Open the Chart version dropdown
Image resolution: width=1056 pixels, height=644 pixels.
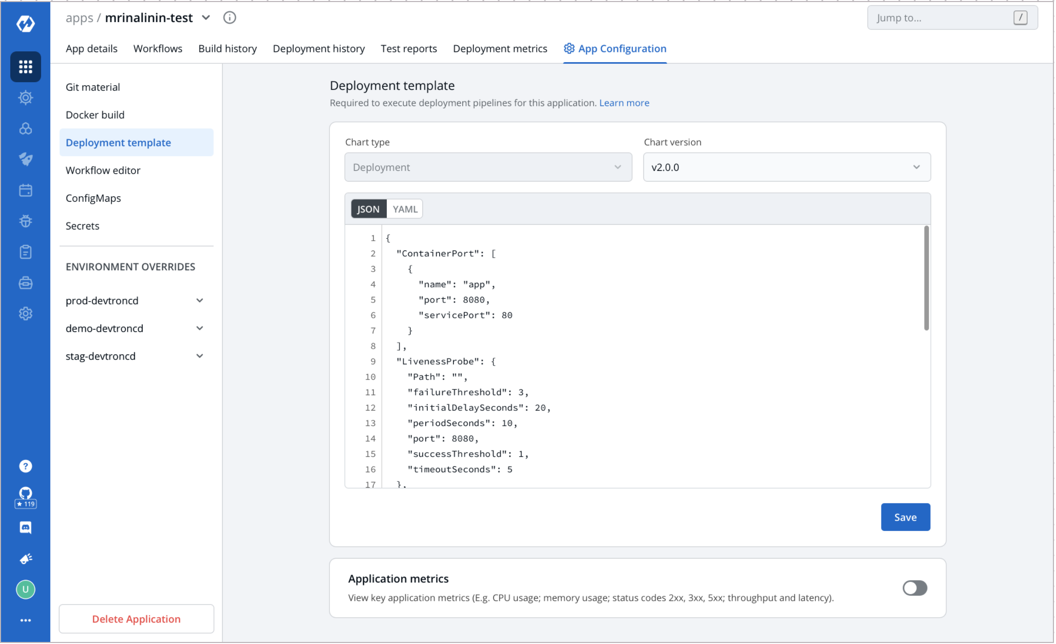tap(786, 167)
